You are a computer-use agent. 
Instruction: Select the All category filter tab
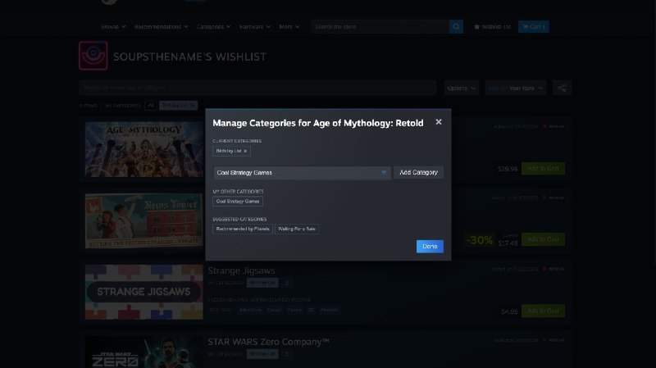(x=151, y=106)
